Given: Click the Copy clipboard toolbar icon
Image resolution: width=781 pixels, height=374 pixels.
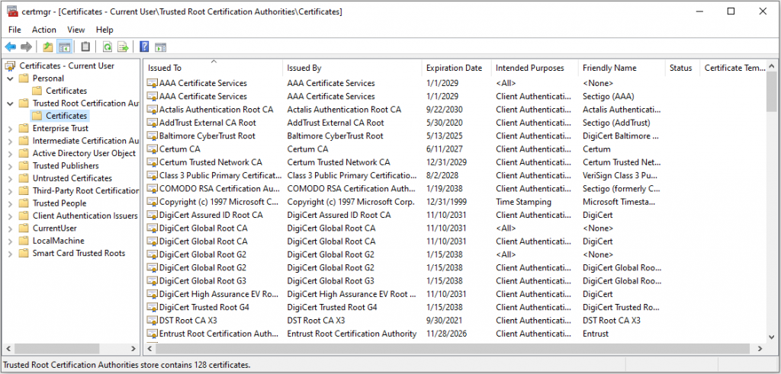Looking at the screenshot, I should [x=85, y=46].
